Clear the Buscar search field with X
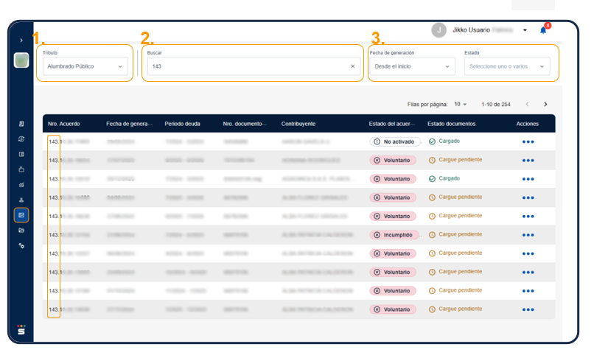The height and width of the screenshot is (358, 594). click(352, 66)
